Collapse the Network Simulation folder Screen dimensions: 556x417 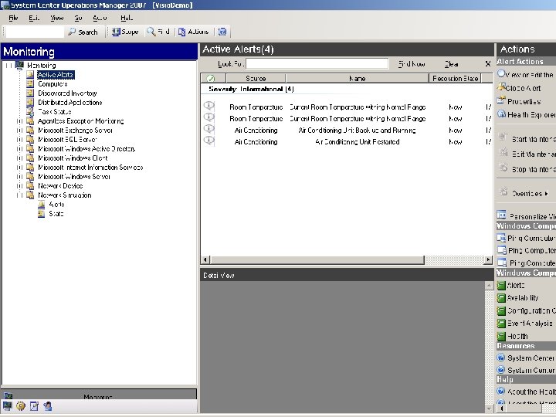point(19,195)
